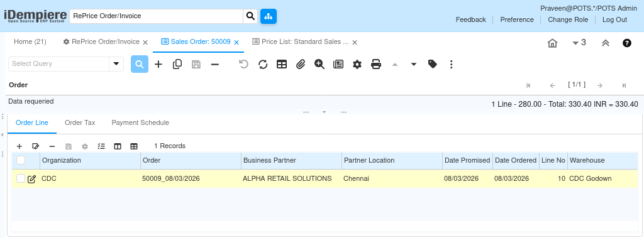This screenshot has width=644, height=238.
Task: Edit order line record in detail toolbar
Action: click(35, 146)
